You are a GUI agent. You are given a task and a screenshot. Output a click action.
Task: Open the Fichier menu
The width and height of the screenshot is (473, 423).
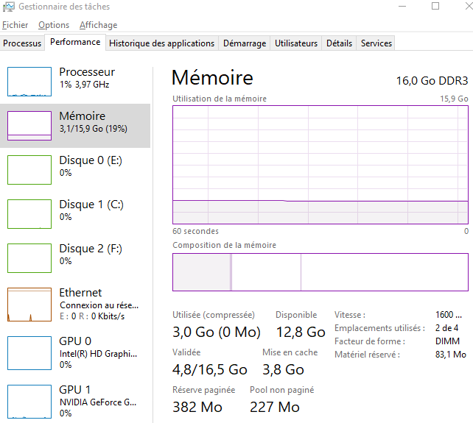[15, 25]
